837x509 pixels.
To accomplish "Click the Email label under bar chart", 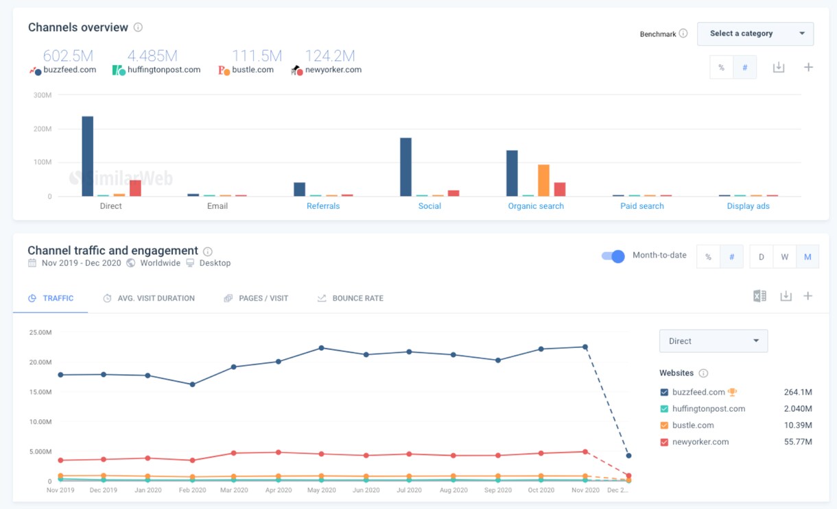I will (217, 206).
